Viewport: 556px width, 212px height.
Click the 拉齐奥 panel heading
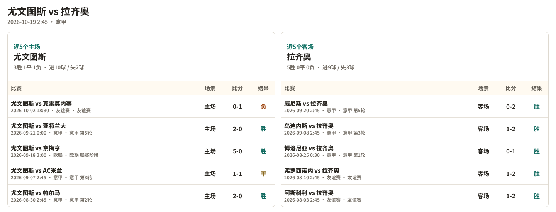(x=299, y=57)
